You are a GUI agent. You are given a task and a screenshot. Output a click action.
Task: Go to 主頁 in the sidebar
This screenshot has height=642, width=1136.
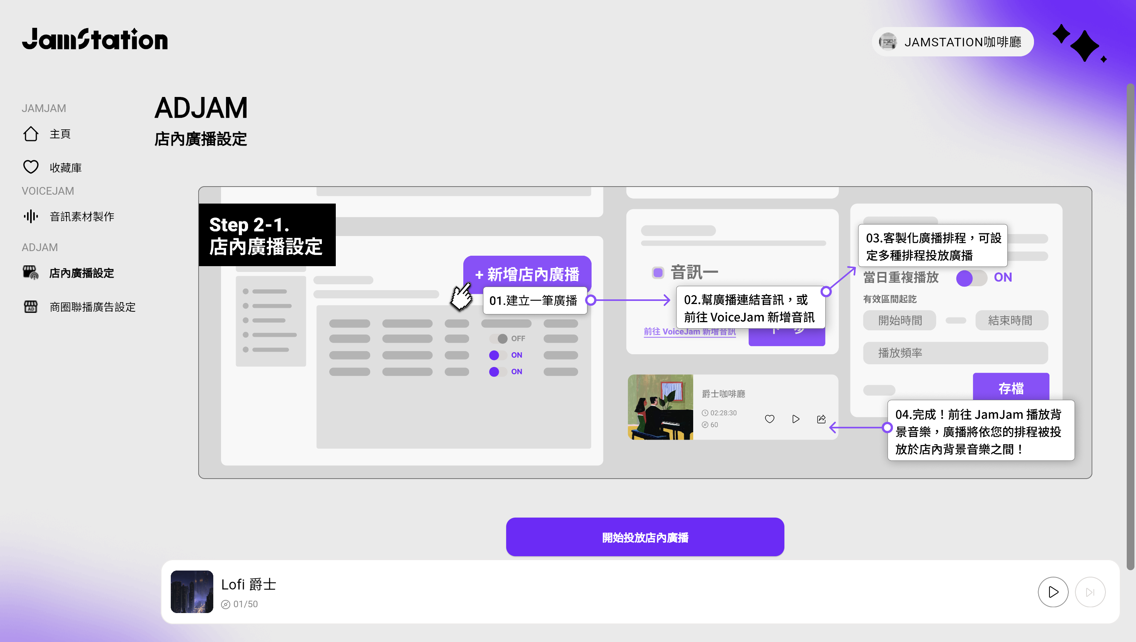(x=60, y=134)
